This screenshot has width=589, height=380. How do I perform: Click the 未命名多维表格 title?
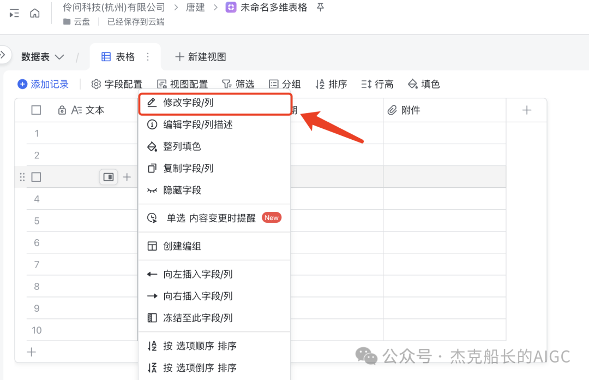(273, 7)
